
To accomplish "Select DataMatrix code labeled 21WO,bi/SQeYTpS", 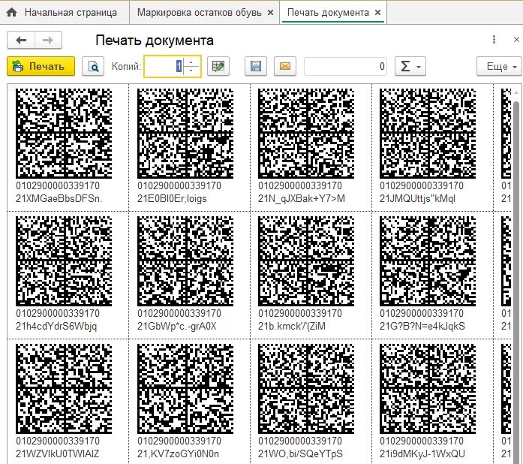I will [306, 389].
